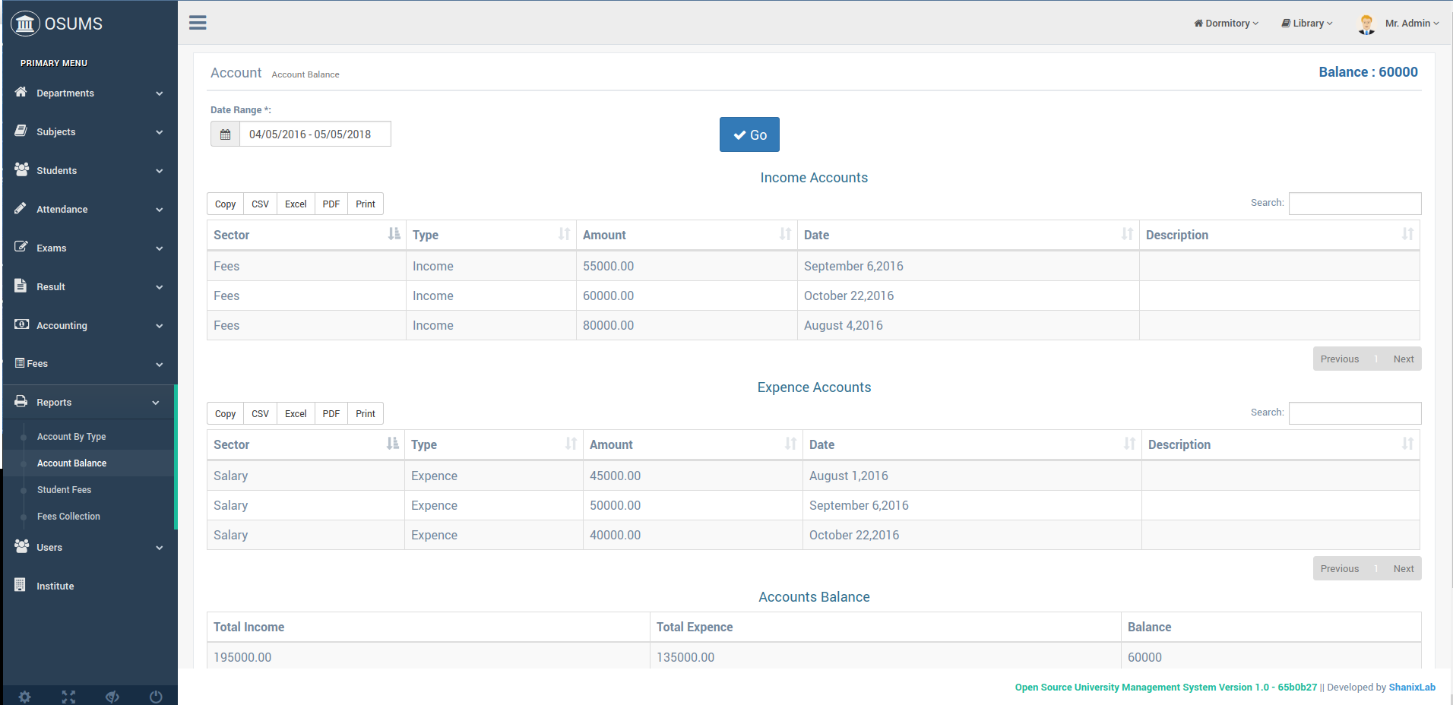Click Print button above Expence Accounts table

click(x=366, y=413)
